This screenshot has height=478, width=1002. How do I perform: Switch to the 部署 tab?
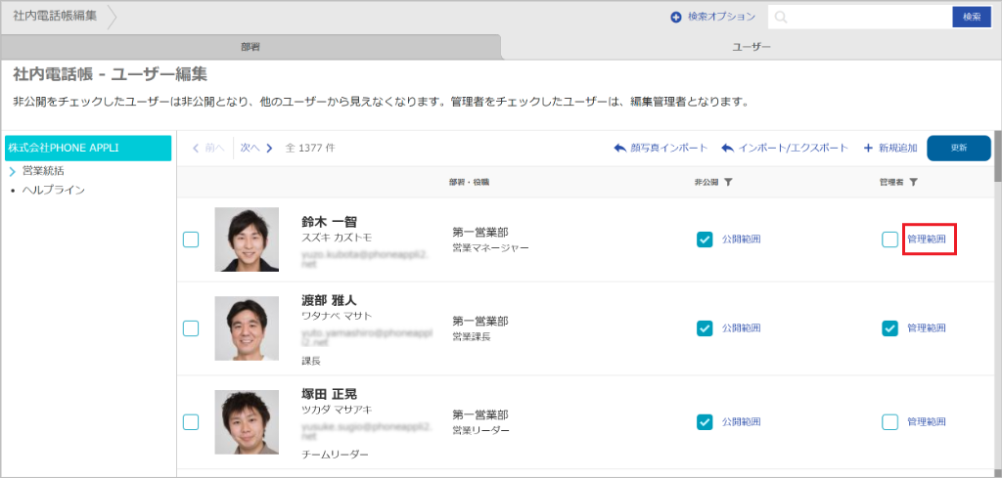(x=250, y=47)
